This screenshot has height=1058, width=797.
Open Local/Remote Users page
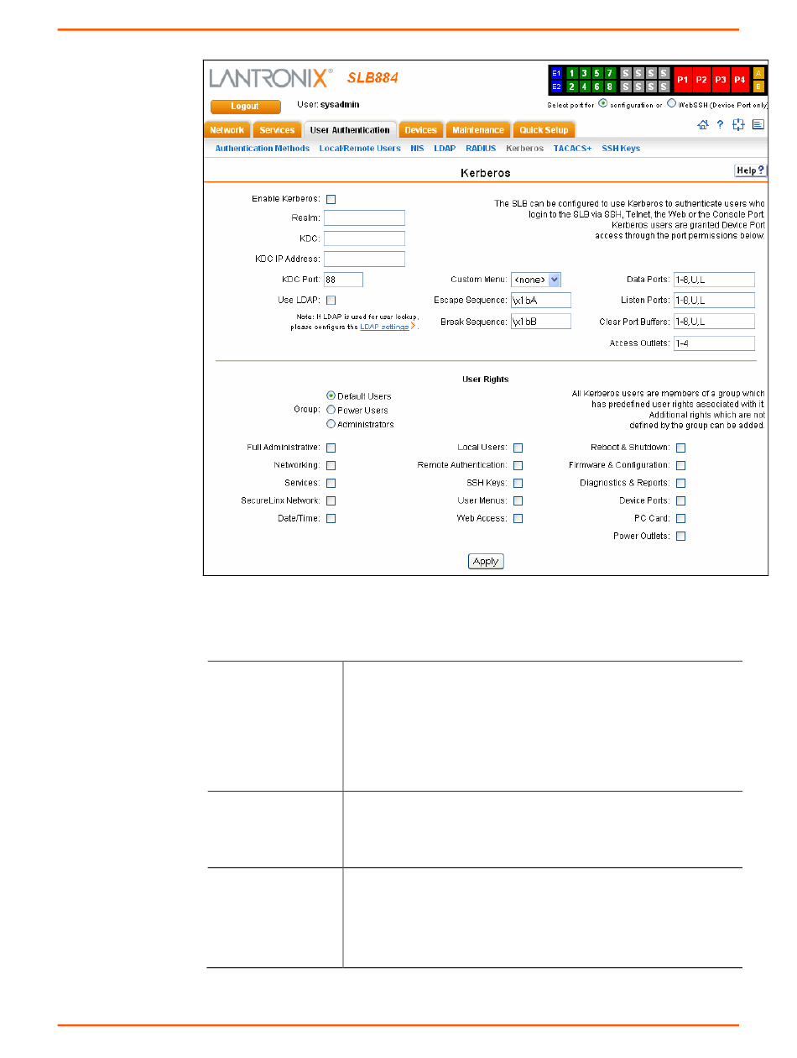pyautogui.click(x=360, y=149)
